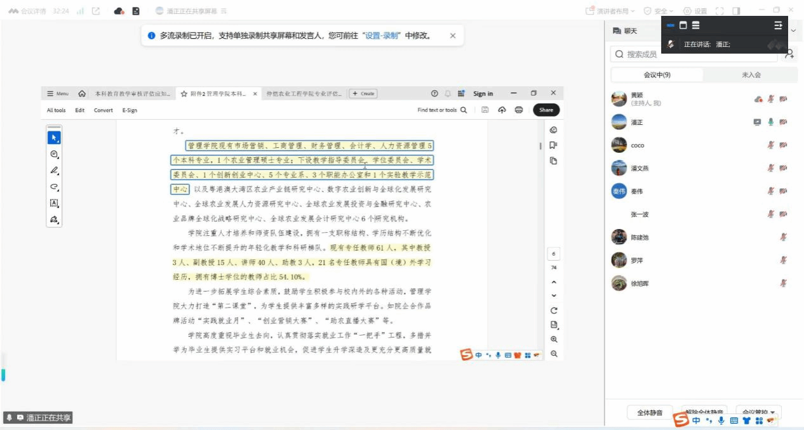This screenshot has width=804, height=430.
Task: Open the page display options icon
Action: click(554, 325)
